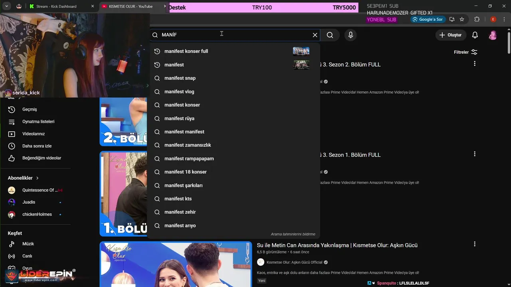Choose suggestion manifest rampapapam
Viewport: 511px width, 287px height.
pos(234,159)
